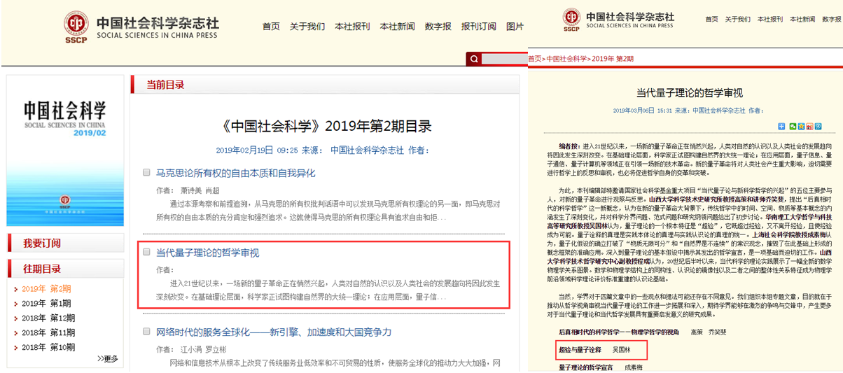Tick the checkbox for 当代量子理论的哲学审视
The image size is (843, 373).
point(147,252)
